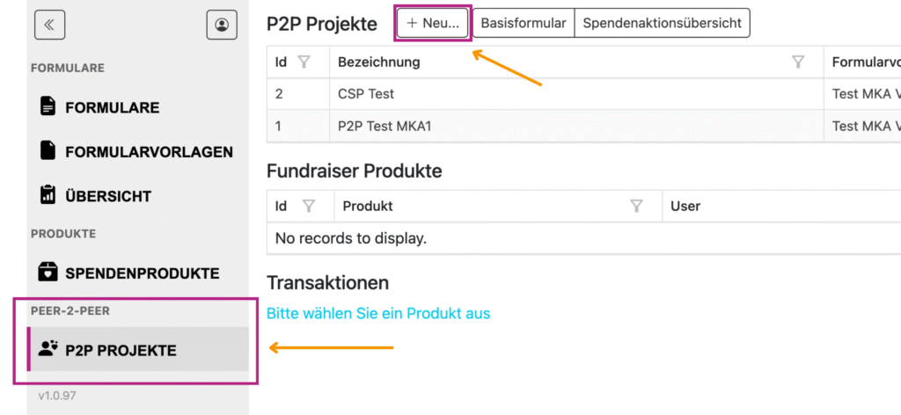
Task: Filter the P2P Projekte Id column
Action: [x=304, y=62]
